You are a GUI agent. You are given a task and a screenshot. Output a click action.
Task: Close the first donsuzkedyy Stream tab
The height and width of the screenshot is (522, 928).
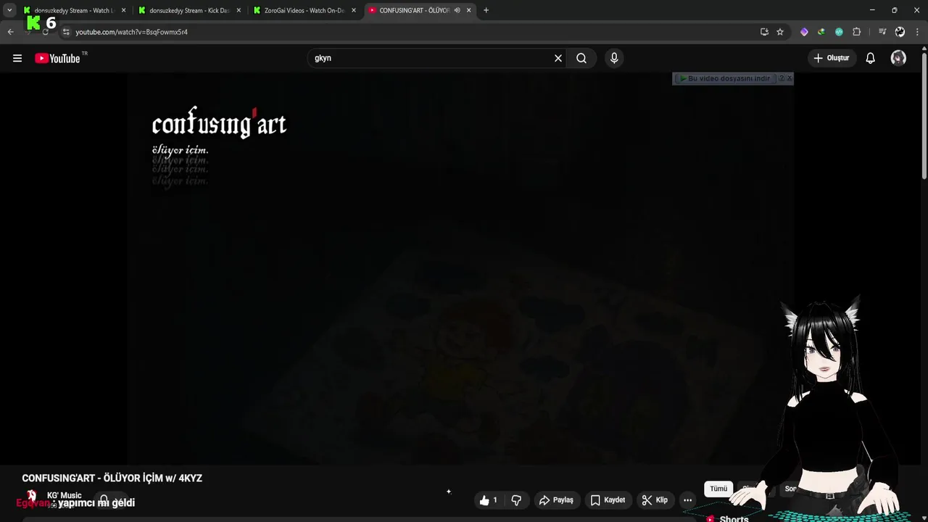pos(123,10)
